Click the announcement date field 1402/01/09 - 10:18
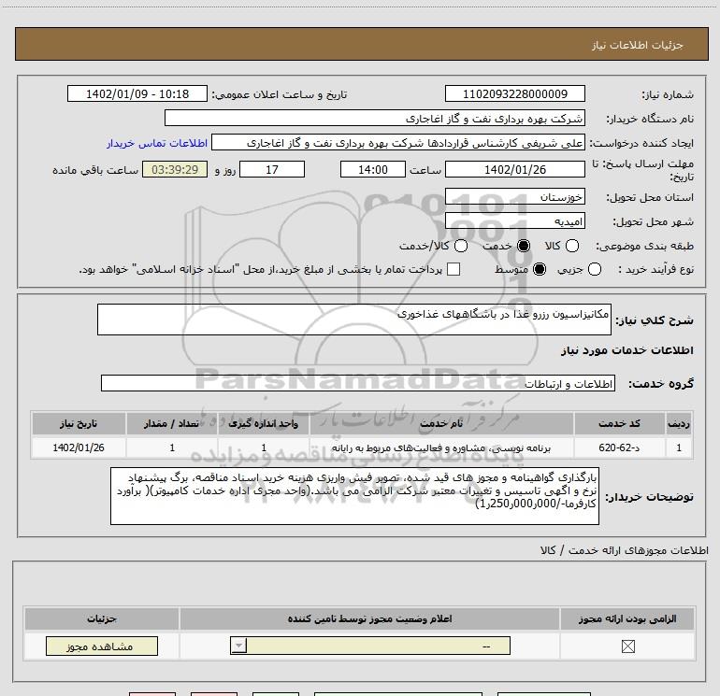 coord(137,94)
